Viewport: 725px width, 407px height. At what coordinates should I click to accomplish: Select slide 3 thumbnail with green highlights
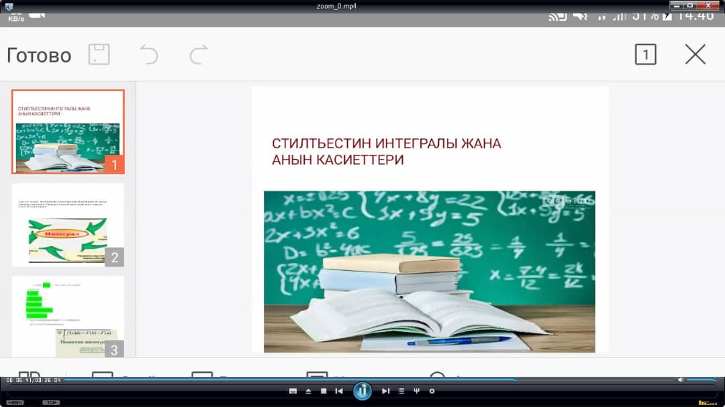coord(68,316)
